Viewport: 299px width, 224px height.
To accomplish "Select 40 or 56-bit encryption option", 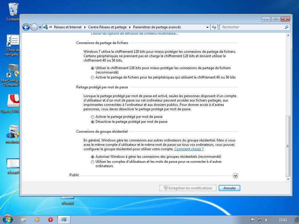I will coord(93,78).
